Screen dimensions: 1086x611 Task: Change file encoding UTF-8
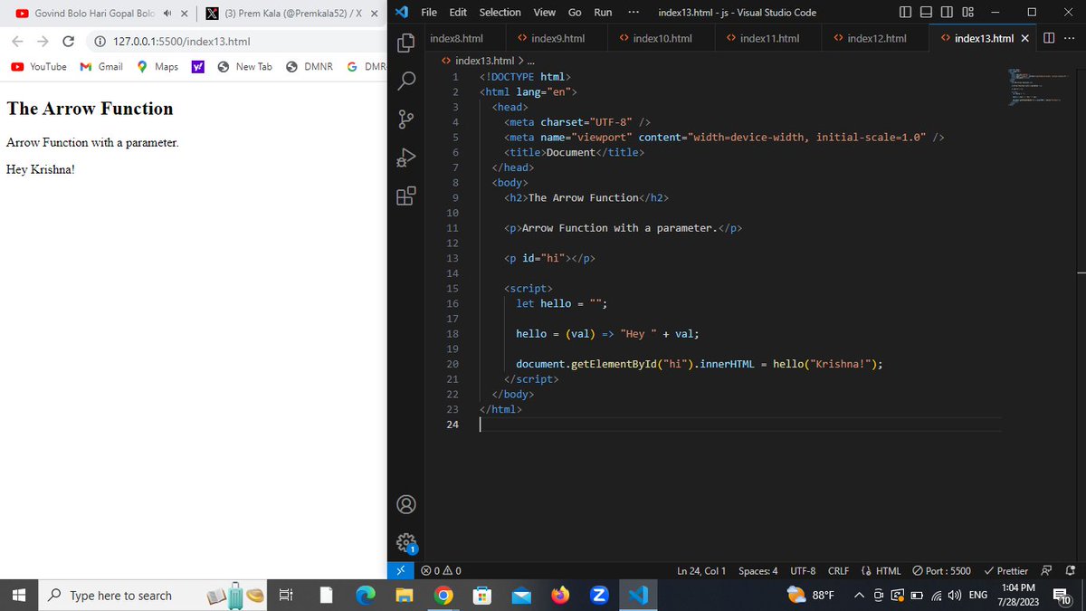click(x=803, y=570)
